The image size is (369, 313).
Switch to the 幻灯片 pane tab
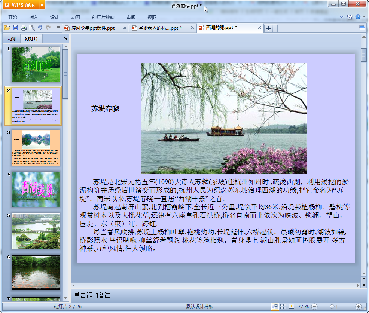[31, 39]
